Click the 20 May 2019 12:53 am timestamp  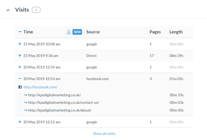click(x=42, y=79)
